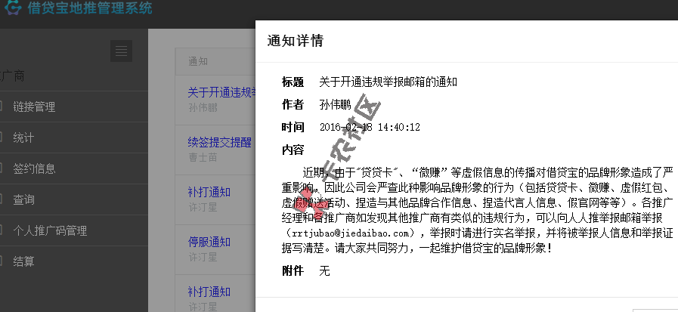Screen dimensions: 678x312
Task: Click author 曹士苗 in the list
Action: 203,157
